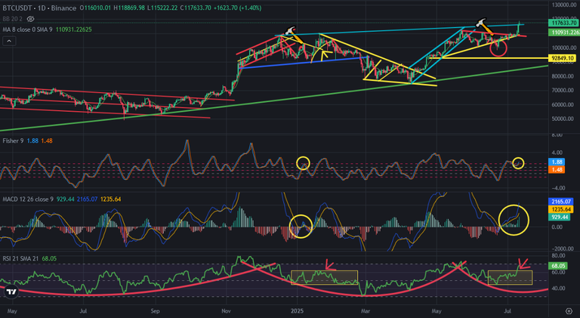The width and height of the screenshot is (580, 318).
Task: Click MACD legend value 929.44
Action: click(x=66, y=199)
